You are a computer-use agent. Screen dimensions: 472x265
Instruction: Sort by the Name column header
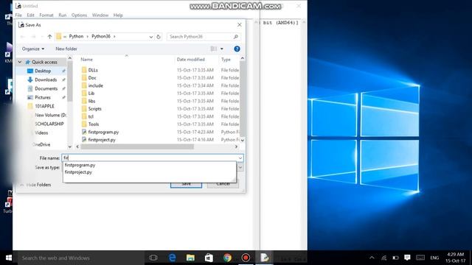point(87,60)
